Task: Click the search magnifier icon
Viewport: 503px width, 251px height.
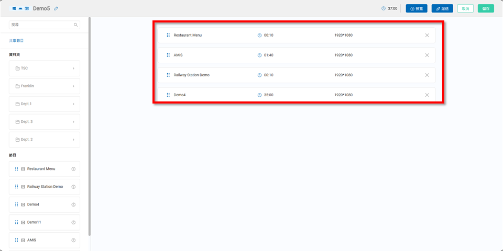Action: click(x=75, y=25)
